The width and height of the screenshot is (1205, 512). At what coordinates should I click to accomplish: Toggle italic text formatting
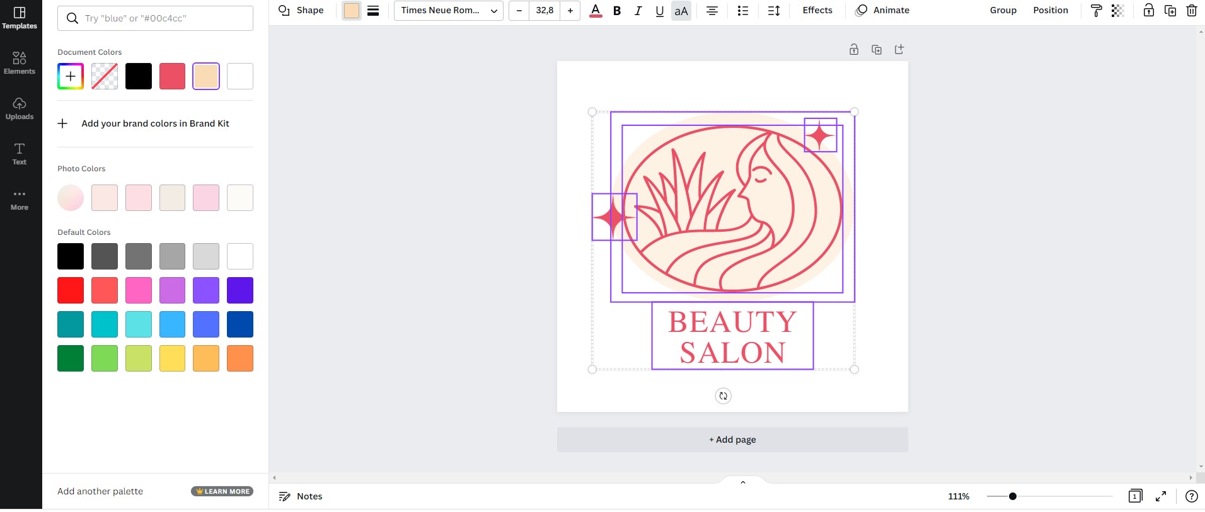(x=638, y=11)
